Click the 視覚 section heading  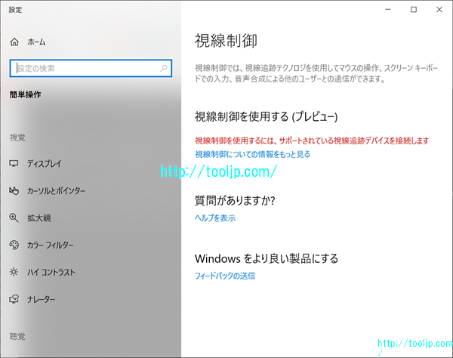coord(17,137)
